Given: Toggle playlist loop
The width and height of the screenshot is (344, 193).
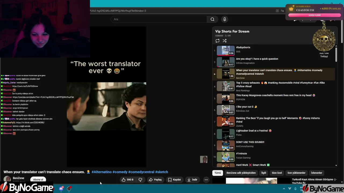Looking at the screenshot, I should coord(217,41).
